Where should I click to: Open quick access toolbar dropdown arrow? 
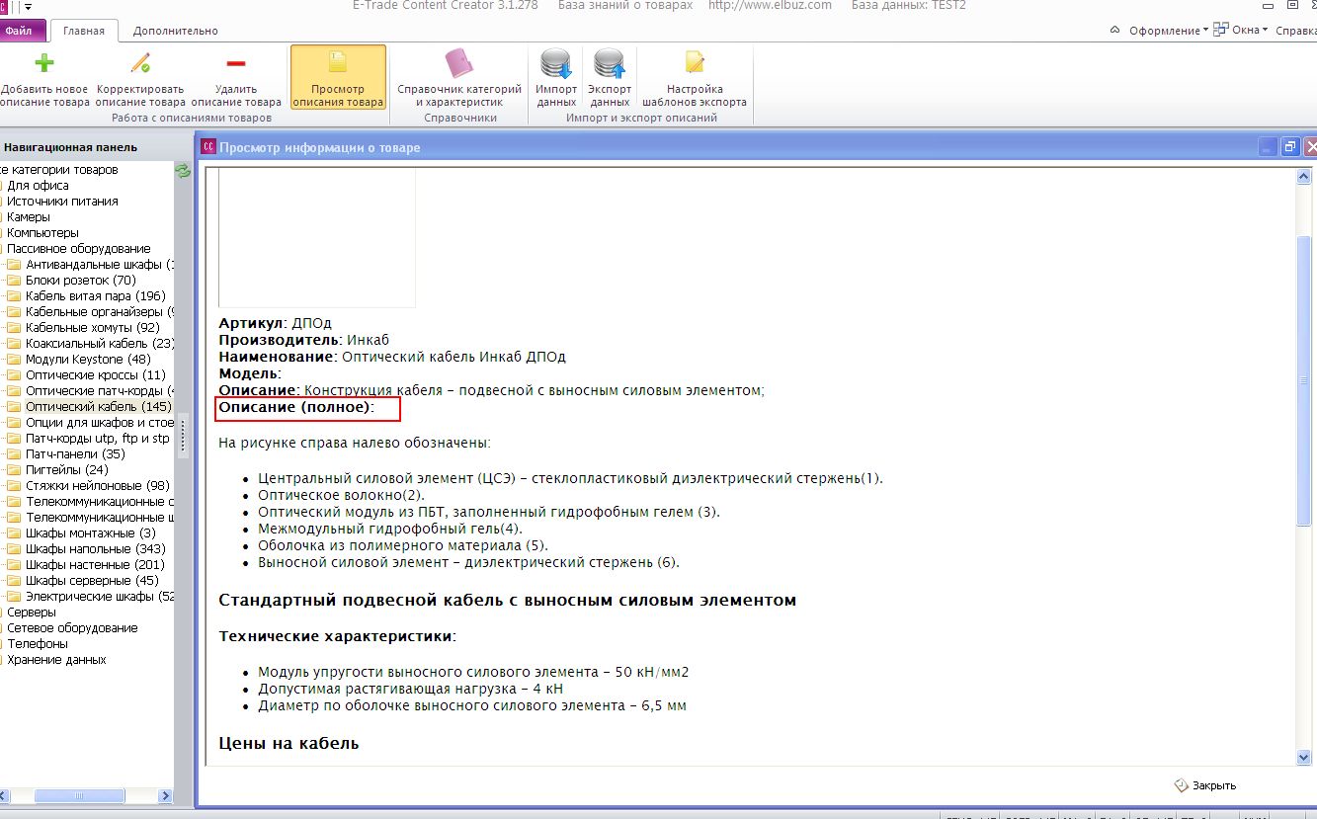(x=29, y=6)
